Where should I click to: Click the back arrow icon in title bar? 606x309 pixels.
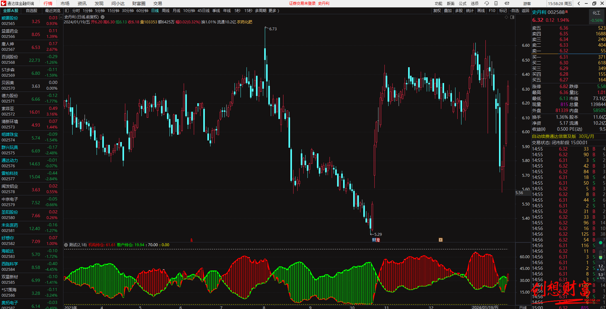579,3
